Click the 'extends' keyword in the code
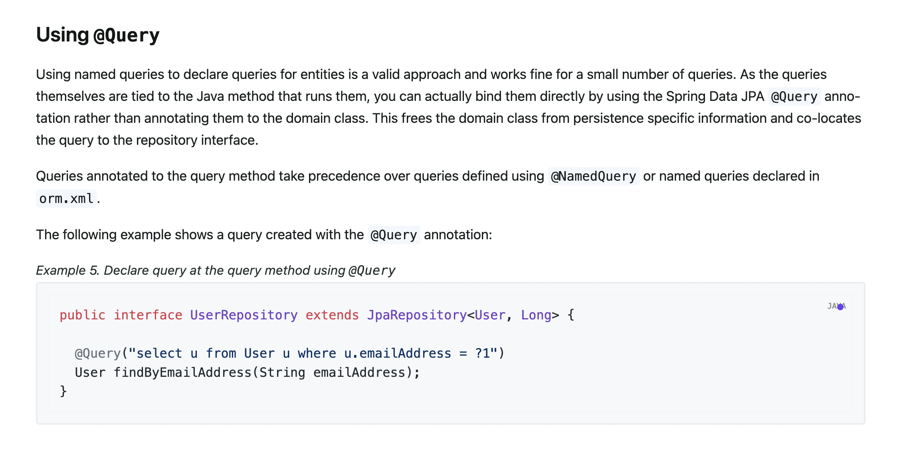The image size is (903, 449). pos(332,315)
